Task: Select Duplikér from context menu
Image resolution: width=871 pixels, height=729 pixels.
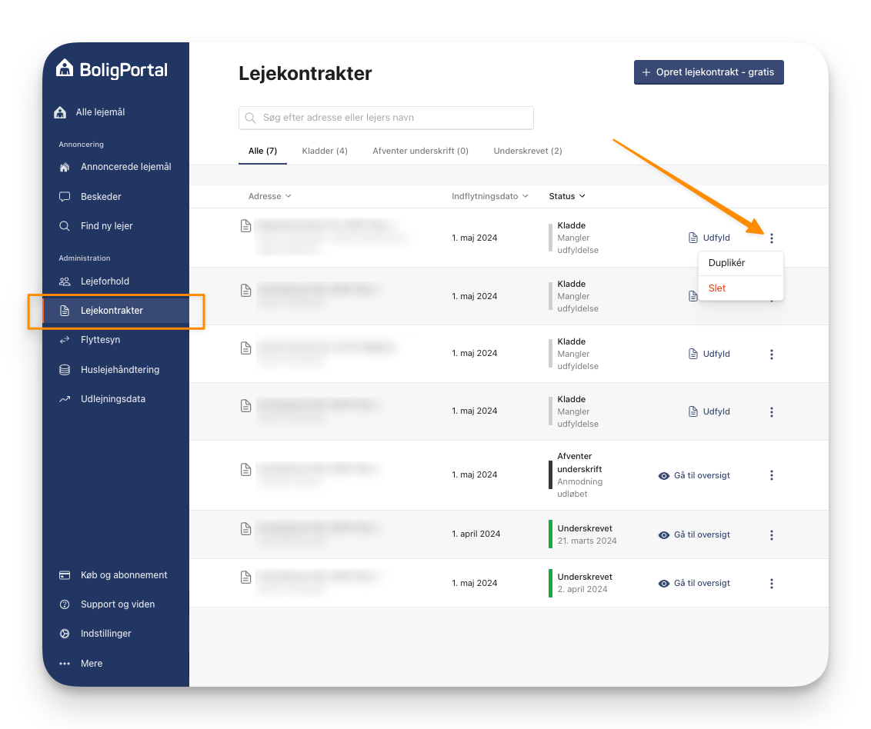Action: 726,263
